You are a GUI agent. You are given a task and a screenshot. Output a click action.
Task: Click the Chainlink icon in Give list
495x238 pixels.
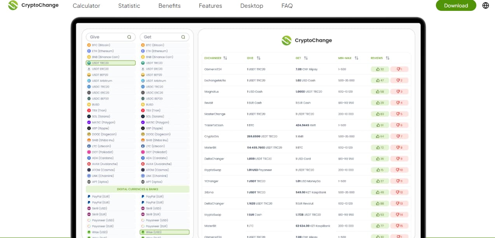(89, 176)
